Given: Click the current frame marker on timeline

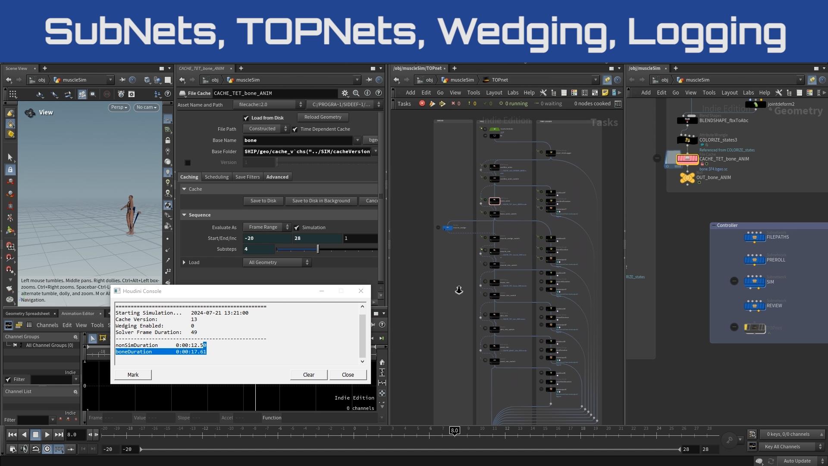Looking at the screenshot, I should click(454, 431).
